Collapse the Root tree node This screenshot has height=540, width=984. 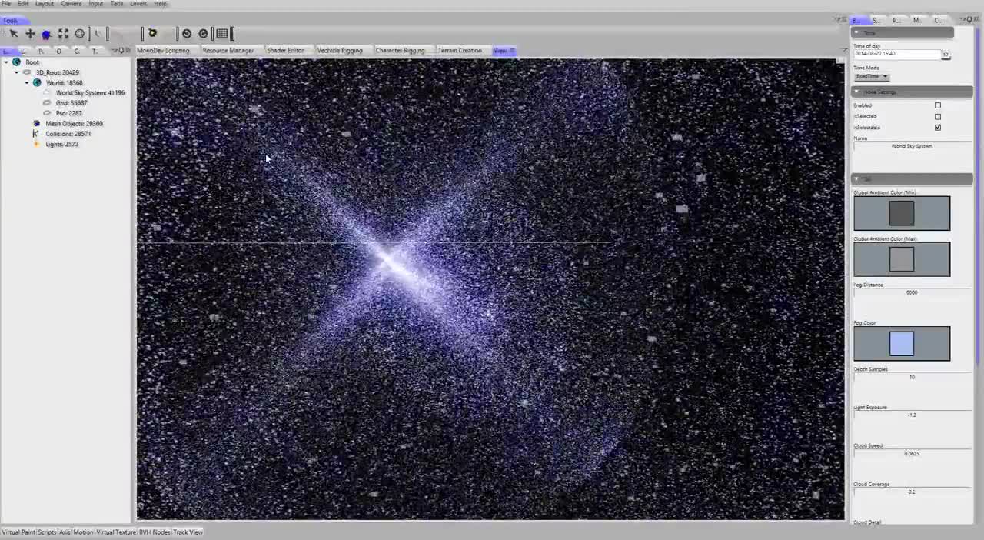pos(6,62)
